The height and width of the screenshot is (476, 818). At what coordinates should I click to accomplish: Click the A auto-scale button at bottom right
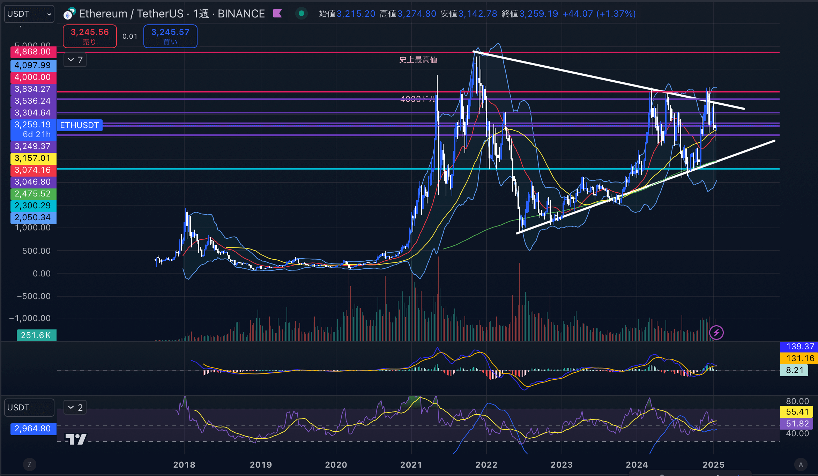click(x=801, y=464)
